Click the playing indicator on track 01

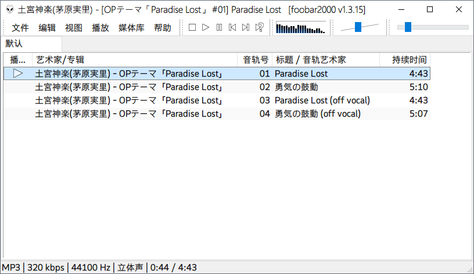point(18,73)
